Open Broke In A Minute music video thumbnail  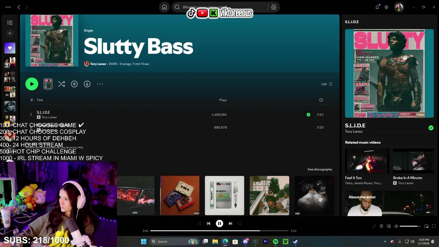(413, 161)
